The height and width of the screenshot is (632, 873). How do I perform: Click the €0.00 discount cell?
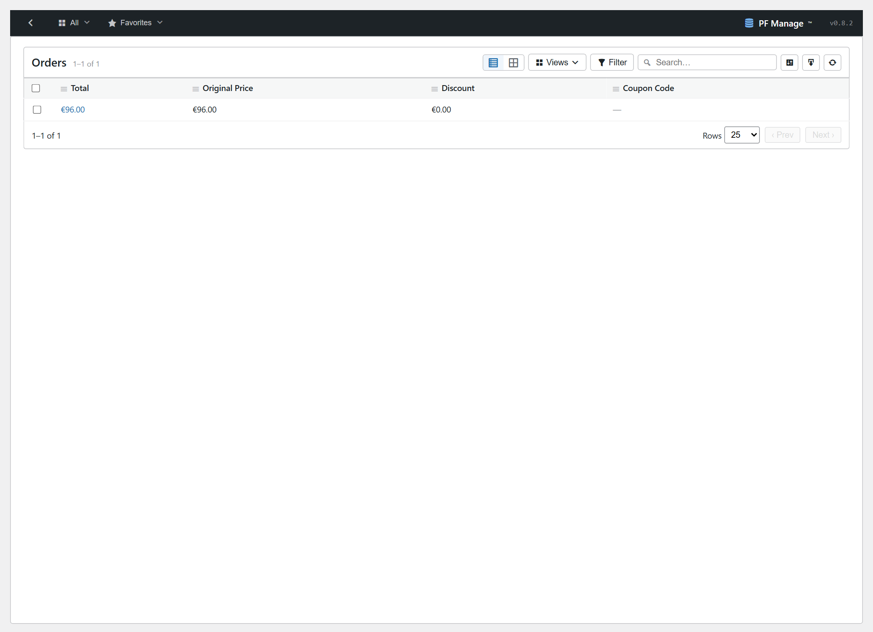pyautogui.click(x=441, y=110)
